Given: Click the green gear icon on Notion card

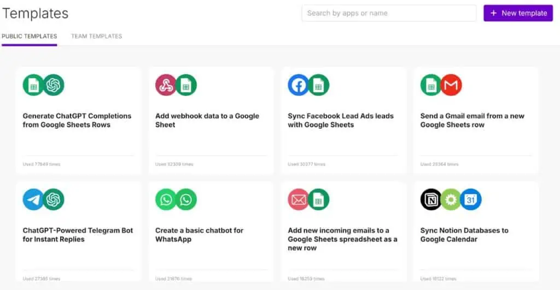Looking at the screenshot, I should pyautogui.click(x=451, y=199).
